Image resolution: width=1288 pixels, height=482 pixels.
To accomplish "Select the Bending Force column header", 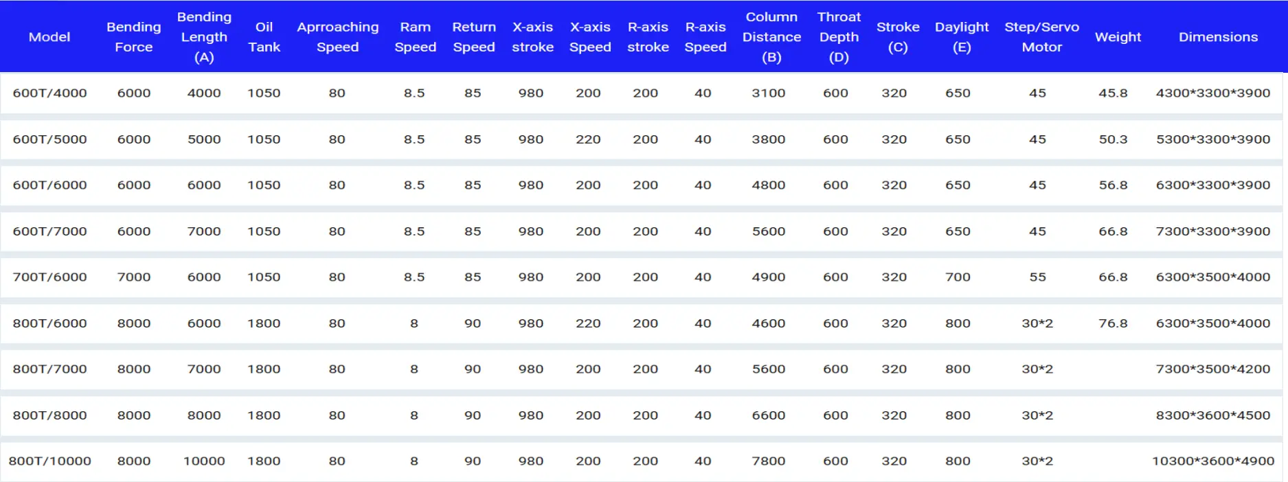I will (x=134, y=37).
